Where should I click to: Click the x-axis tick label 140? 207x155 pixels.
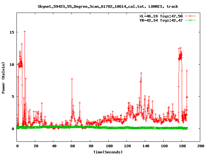click(146, 146)
